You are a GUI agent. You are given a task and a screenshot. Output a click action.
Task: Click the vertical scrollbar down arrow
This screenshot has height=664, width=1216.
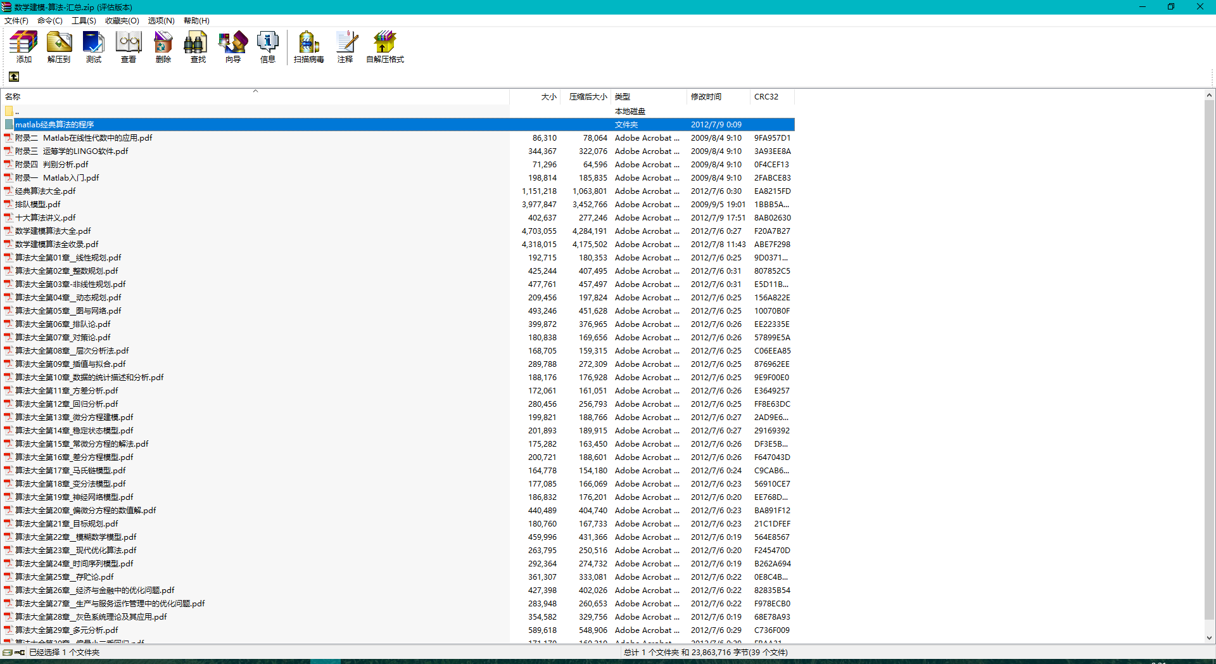pos(1209,638)
